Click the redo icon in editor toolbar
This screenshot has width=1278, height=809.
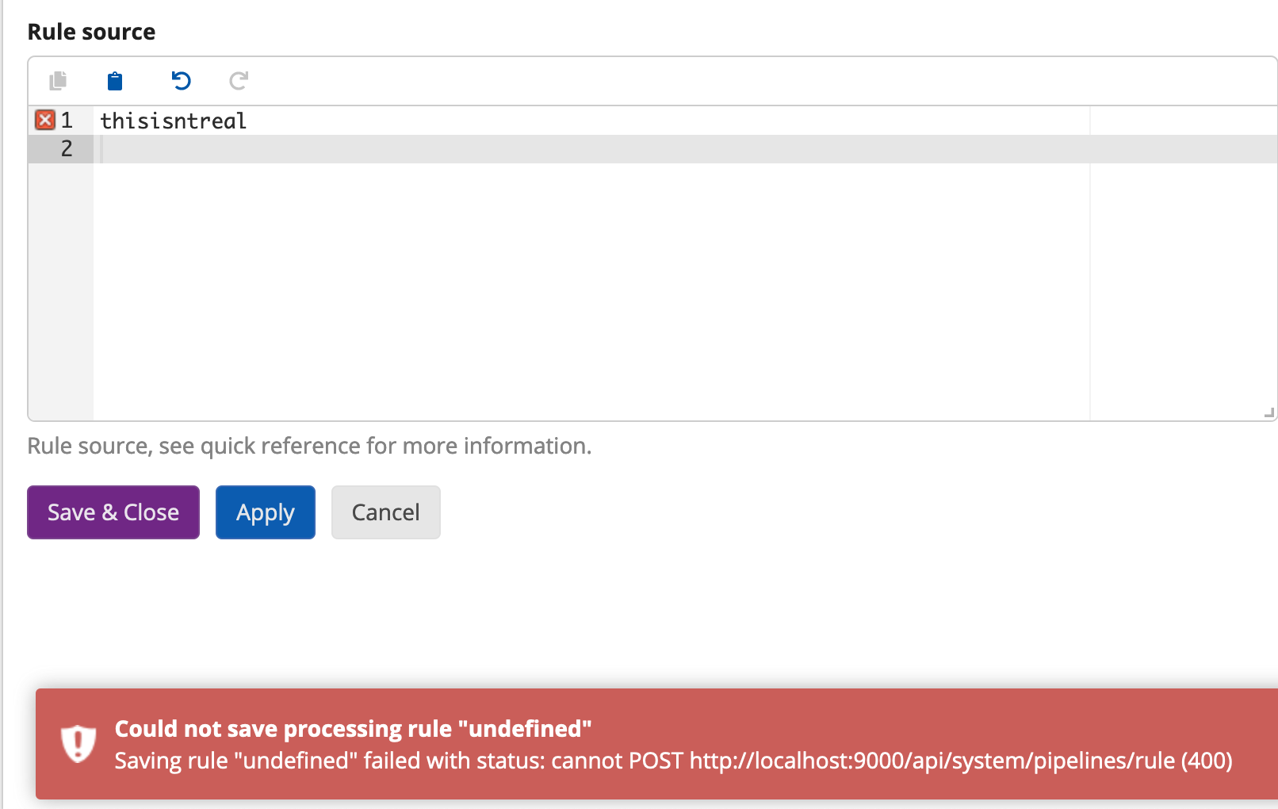[238, 81]
